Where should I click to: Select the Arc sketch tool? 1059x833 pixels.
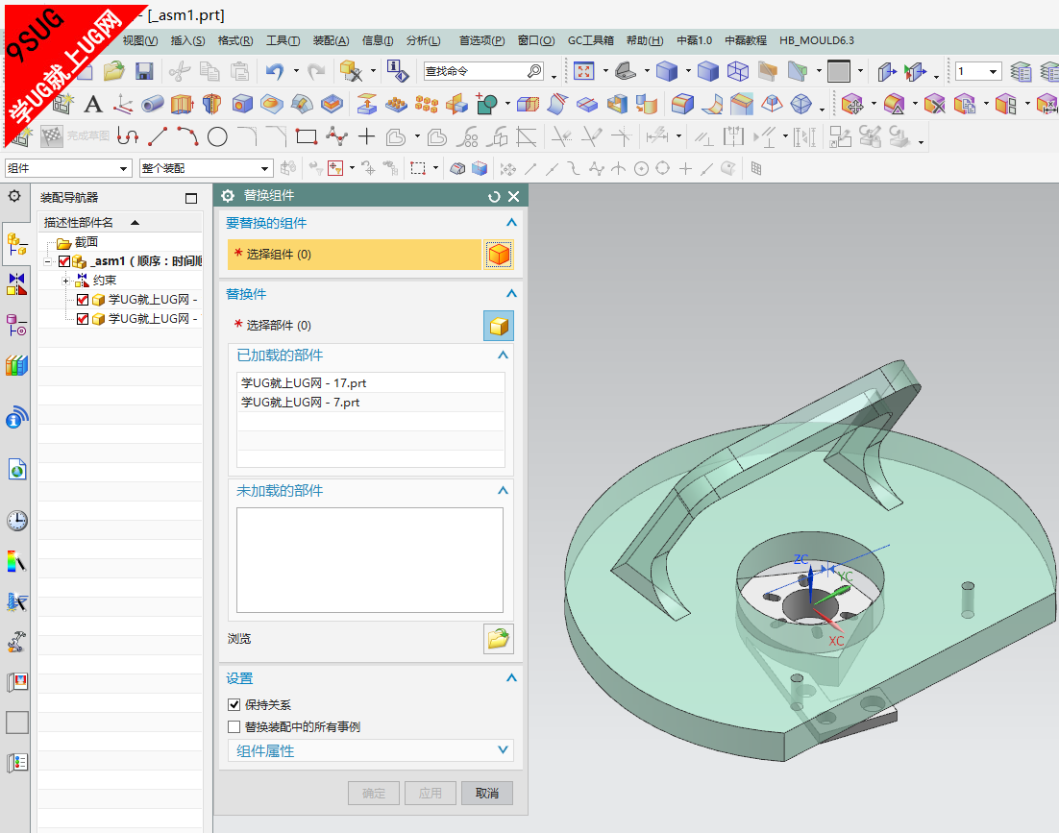point(187,136)
